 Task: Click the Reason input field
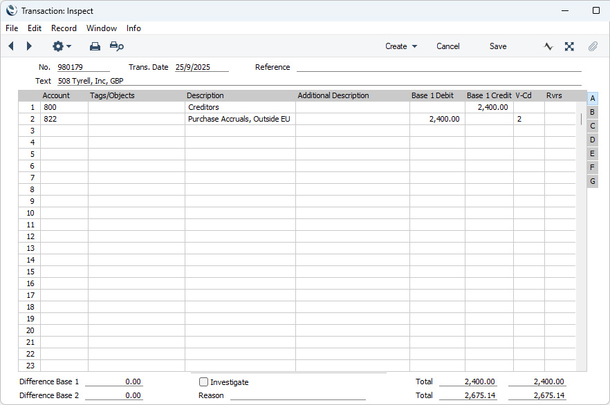[x=297, y=395]
